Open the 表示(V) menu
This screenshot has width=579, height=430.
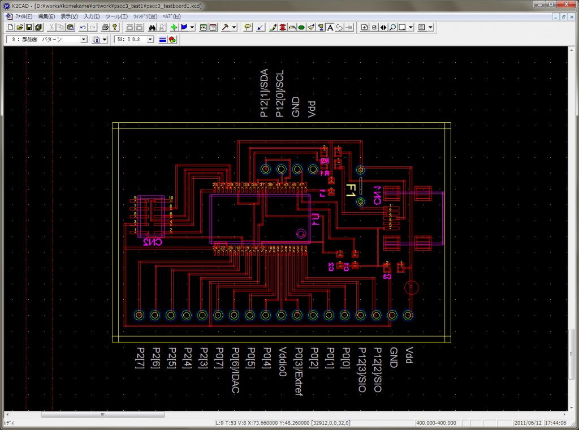(x=69, y=16)
